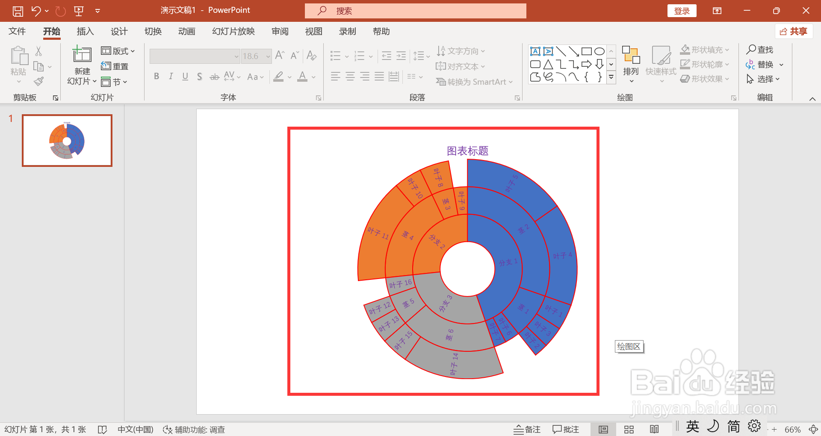Image resolution: width=821 pixels, height=436 pixels.
Task: Open the Design (设计) tab
Action: [x=119, y=31]
